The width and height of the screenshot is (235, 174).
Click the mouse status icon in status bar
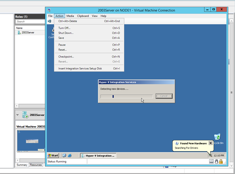click(216, 162)
